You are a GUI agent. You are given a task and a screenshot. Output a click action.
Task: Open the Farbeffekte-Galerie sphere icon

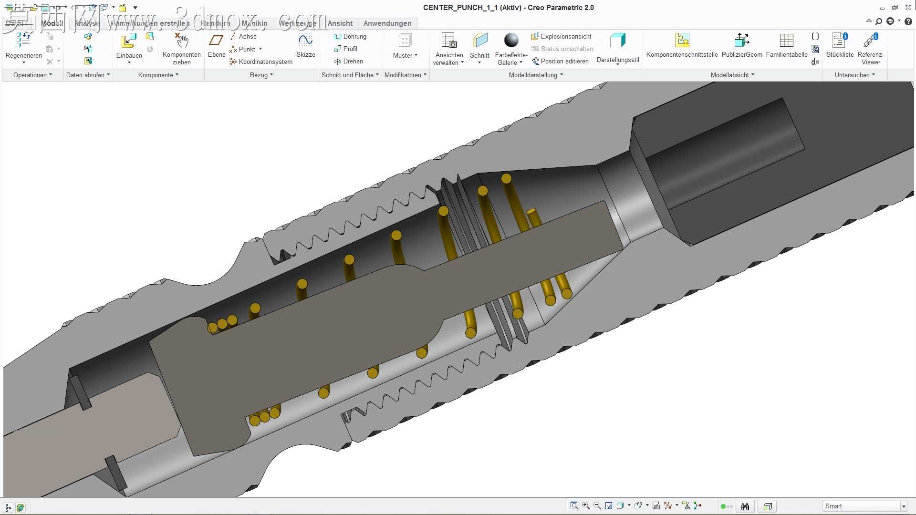pyautogui.click(x=511, y=41)
